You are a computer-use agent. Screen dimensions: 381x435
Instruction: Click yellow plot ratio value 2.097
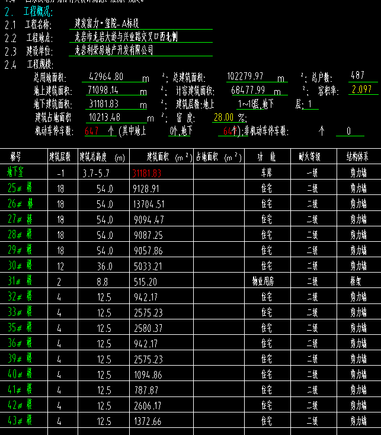(x=361, y=89)
